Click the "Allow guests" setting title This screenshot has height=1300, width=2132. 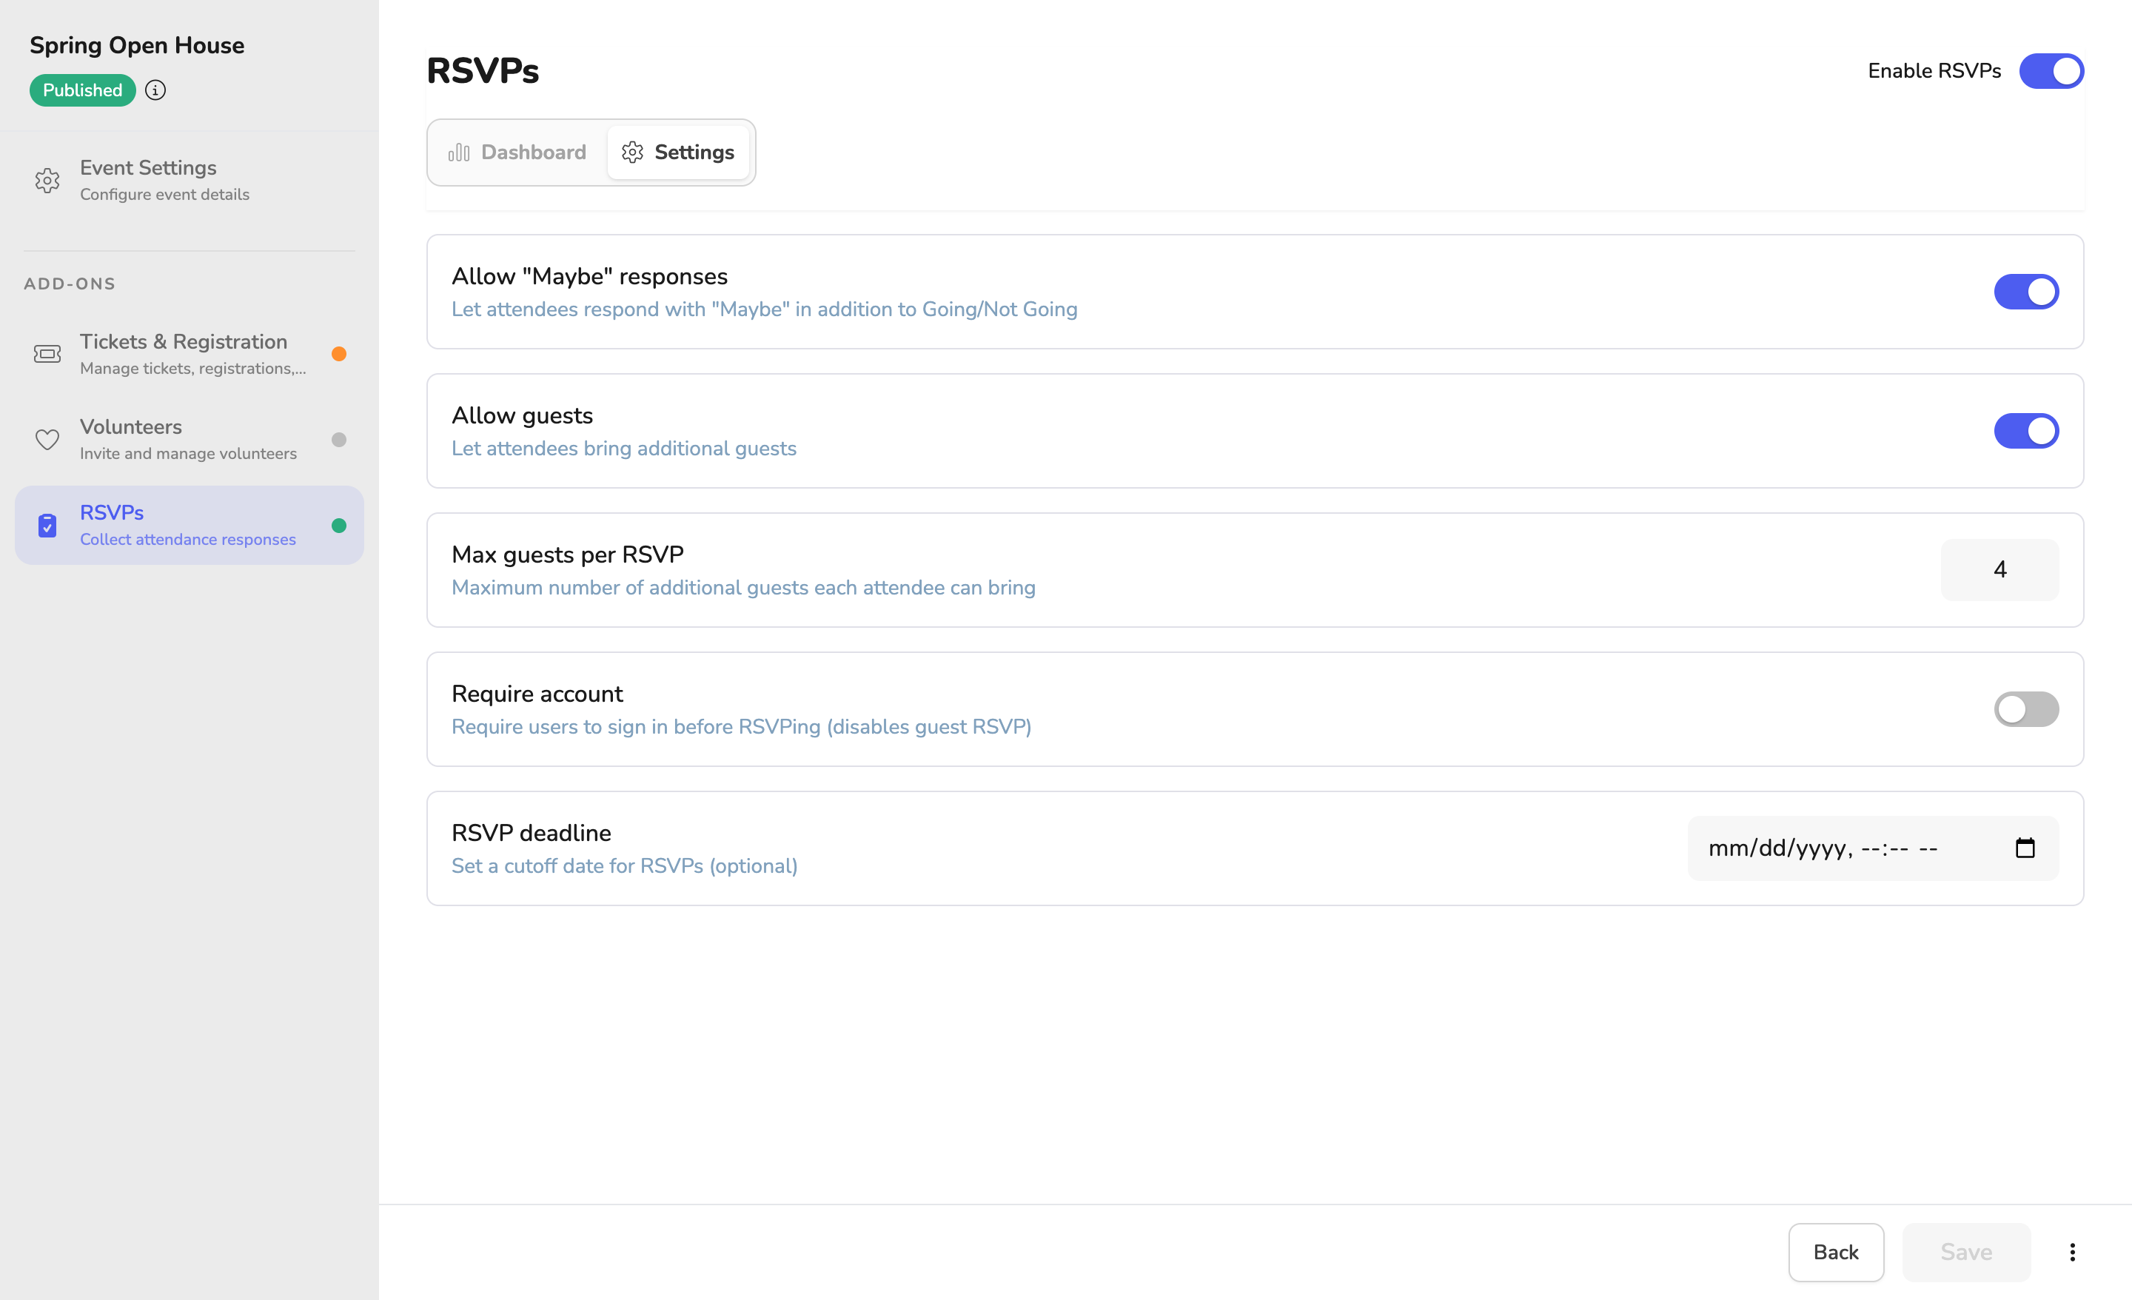pyautogui.click(x=523, y=415)
